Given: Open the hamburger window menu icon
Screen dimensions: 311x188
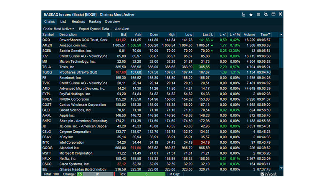Looking at the screenshot, I should pyautogui.click(x=258, y=15).
